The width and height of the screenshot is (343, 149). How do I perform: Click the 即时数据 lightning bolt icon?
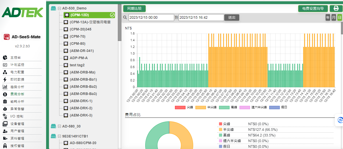point(5,80)
